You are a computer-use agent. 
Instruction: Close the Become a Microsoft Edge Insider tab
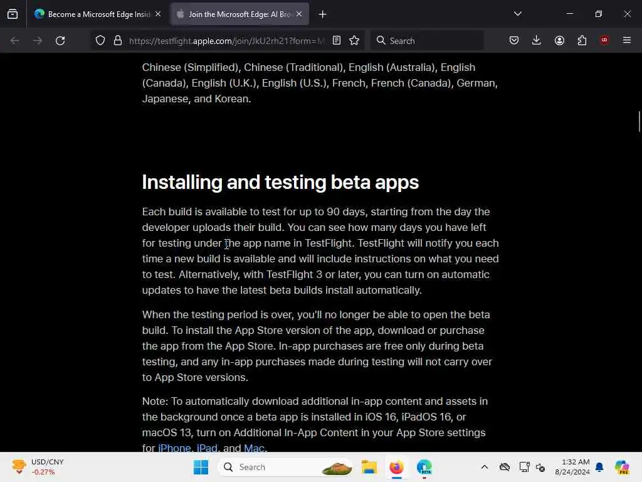point(158,14)
